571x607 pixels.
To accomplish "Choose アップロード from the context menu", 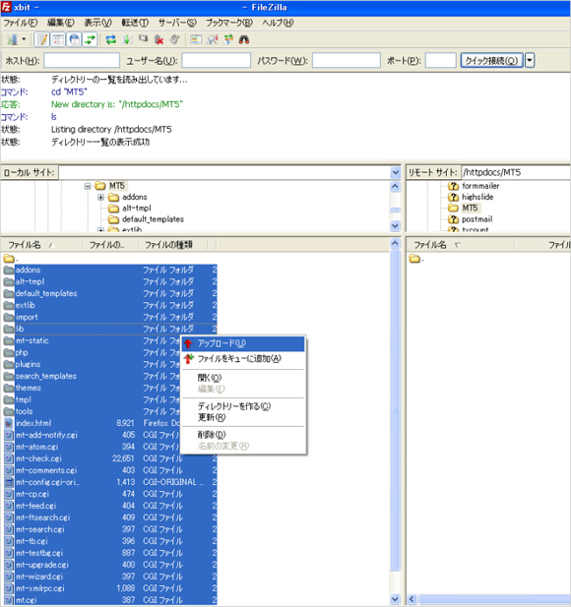I will coord(243,343).
